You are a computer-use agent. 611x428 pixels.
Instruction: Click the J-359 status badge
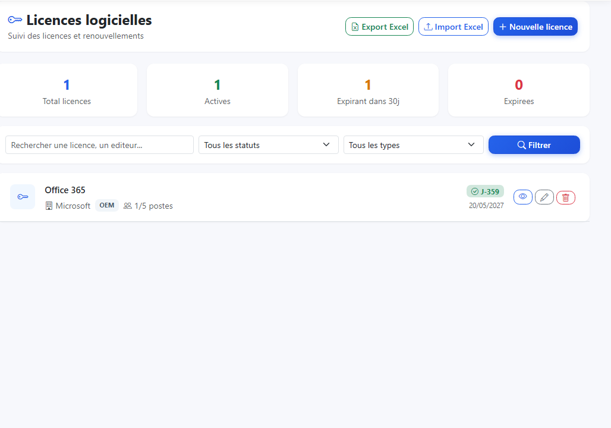pos(485,191)
